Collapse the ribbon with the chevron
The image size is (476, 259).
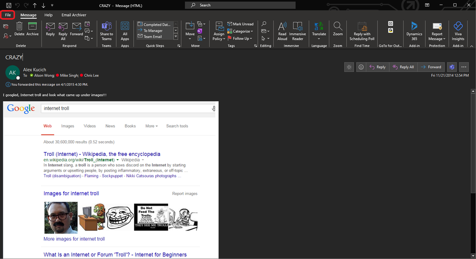(x=471, y=46)
